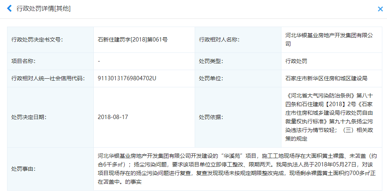Click the dash value for 项目名称
This screenshot has width=387, height=195.
coord(99,61)
